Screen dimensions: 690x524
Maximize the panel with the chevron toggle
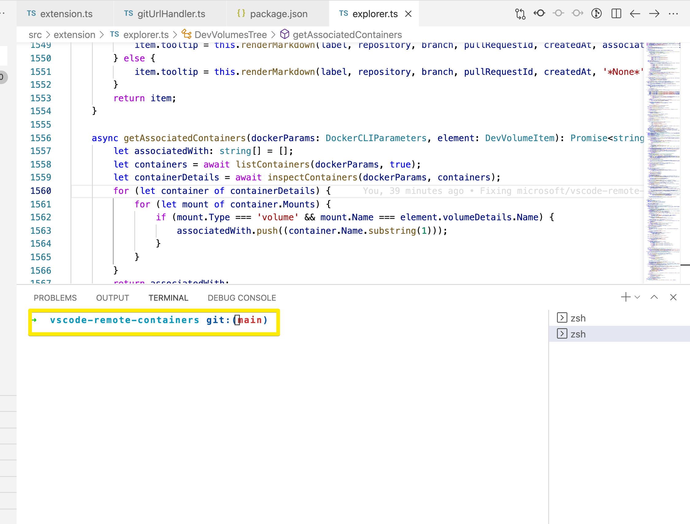pos(654,297)
